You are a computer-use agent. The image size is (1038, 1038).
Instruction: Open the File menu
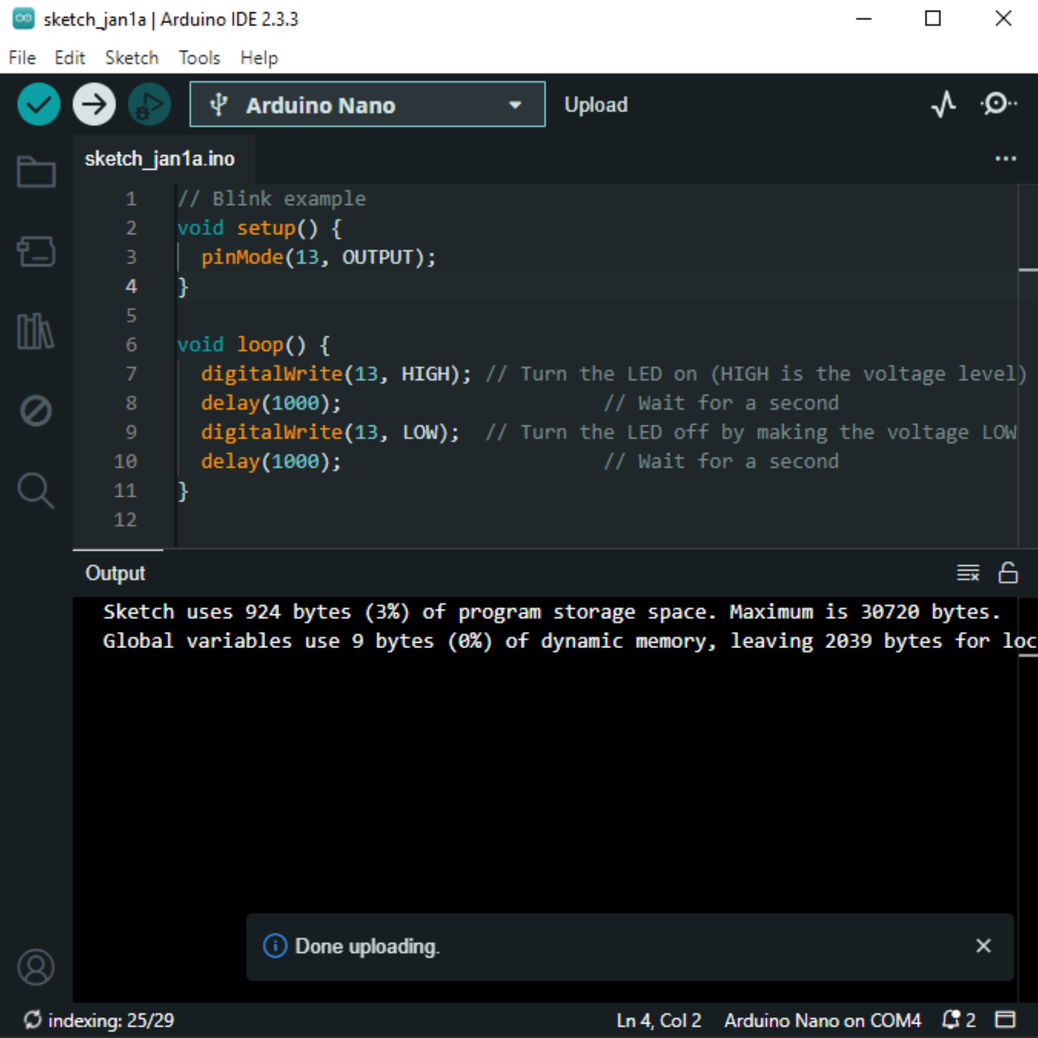tap(22, 58)
